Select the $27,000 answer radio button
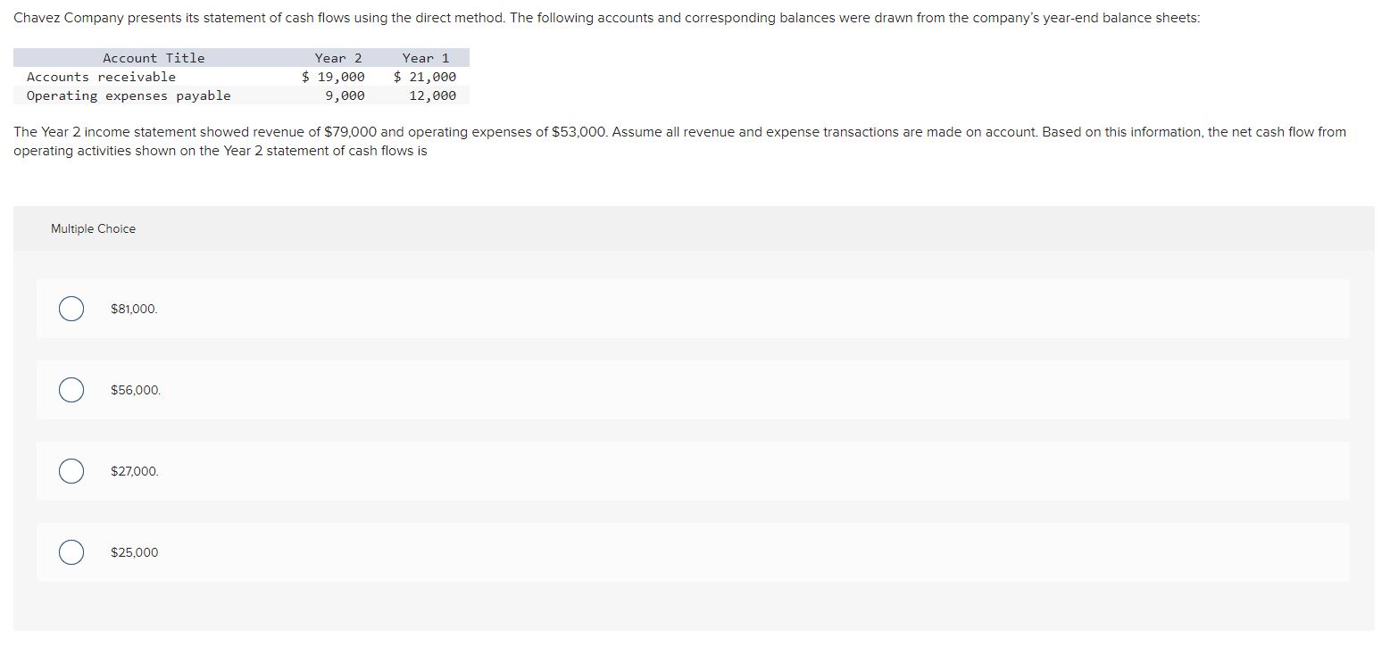This screenshot has height=654, width=1390. pyautogui.click(x=71, y=470)
